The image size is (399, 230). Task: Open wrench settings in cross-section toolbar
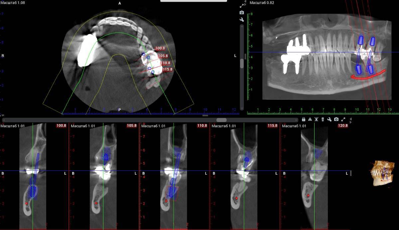coord(329,119)
